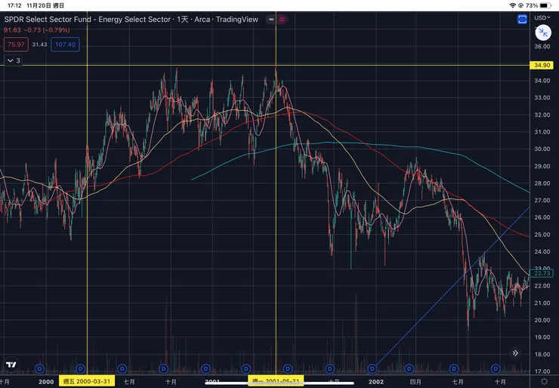Image resolution: width=559 pixels, height=388 pixels.
Task: Click dividend marker on the 2000-03-31 line
Action: tap(81, 368)
